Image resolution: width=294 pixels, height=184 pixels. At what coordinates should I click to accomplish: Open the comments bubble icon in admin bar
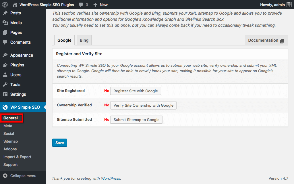point(81,5)
